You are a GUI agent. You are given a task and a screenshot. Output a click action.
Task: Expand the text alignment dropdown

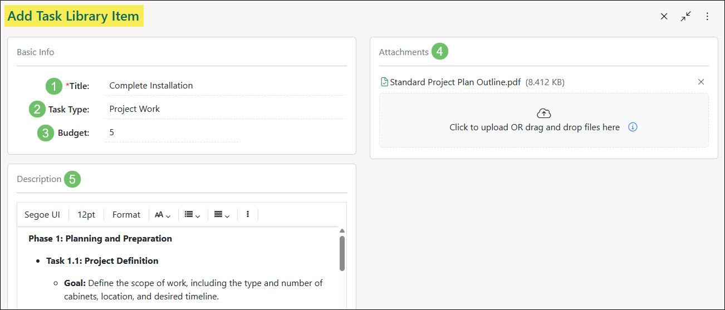[x=222, y=214]
